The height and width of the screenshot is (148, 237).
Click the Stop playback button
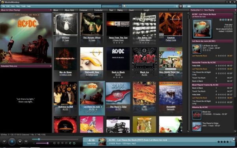(20, 142)
